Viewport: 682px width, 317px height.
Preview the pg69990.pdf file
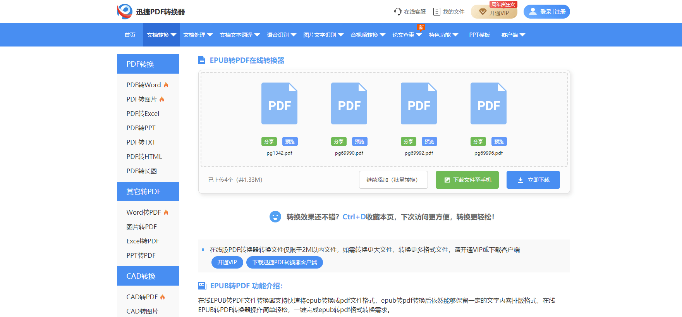[360, 142]
